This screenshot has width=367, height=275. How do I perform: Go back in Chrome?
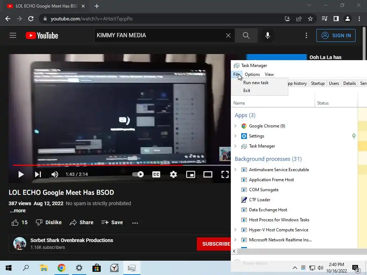click(8, 19)
